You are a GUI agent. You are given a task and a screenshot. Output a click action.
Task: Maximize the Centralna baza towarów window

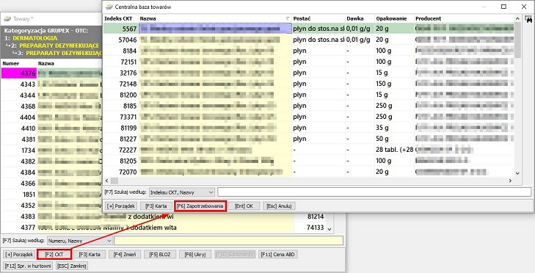coord(503,7)
